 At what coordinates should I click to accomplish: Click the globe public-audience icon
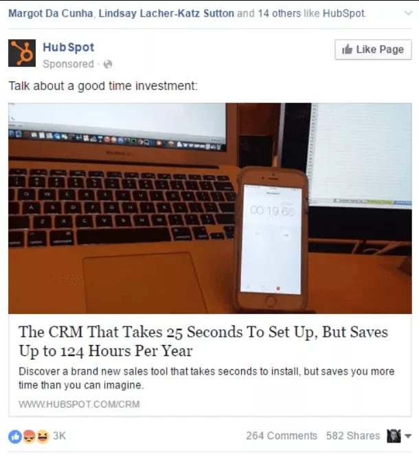[x=108, y=64]
